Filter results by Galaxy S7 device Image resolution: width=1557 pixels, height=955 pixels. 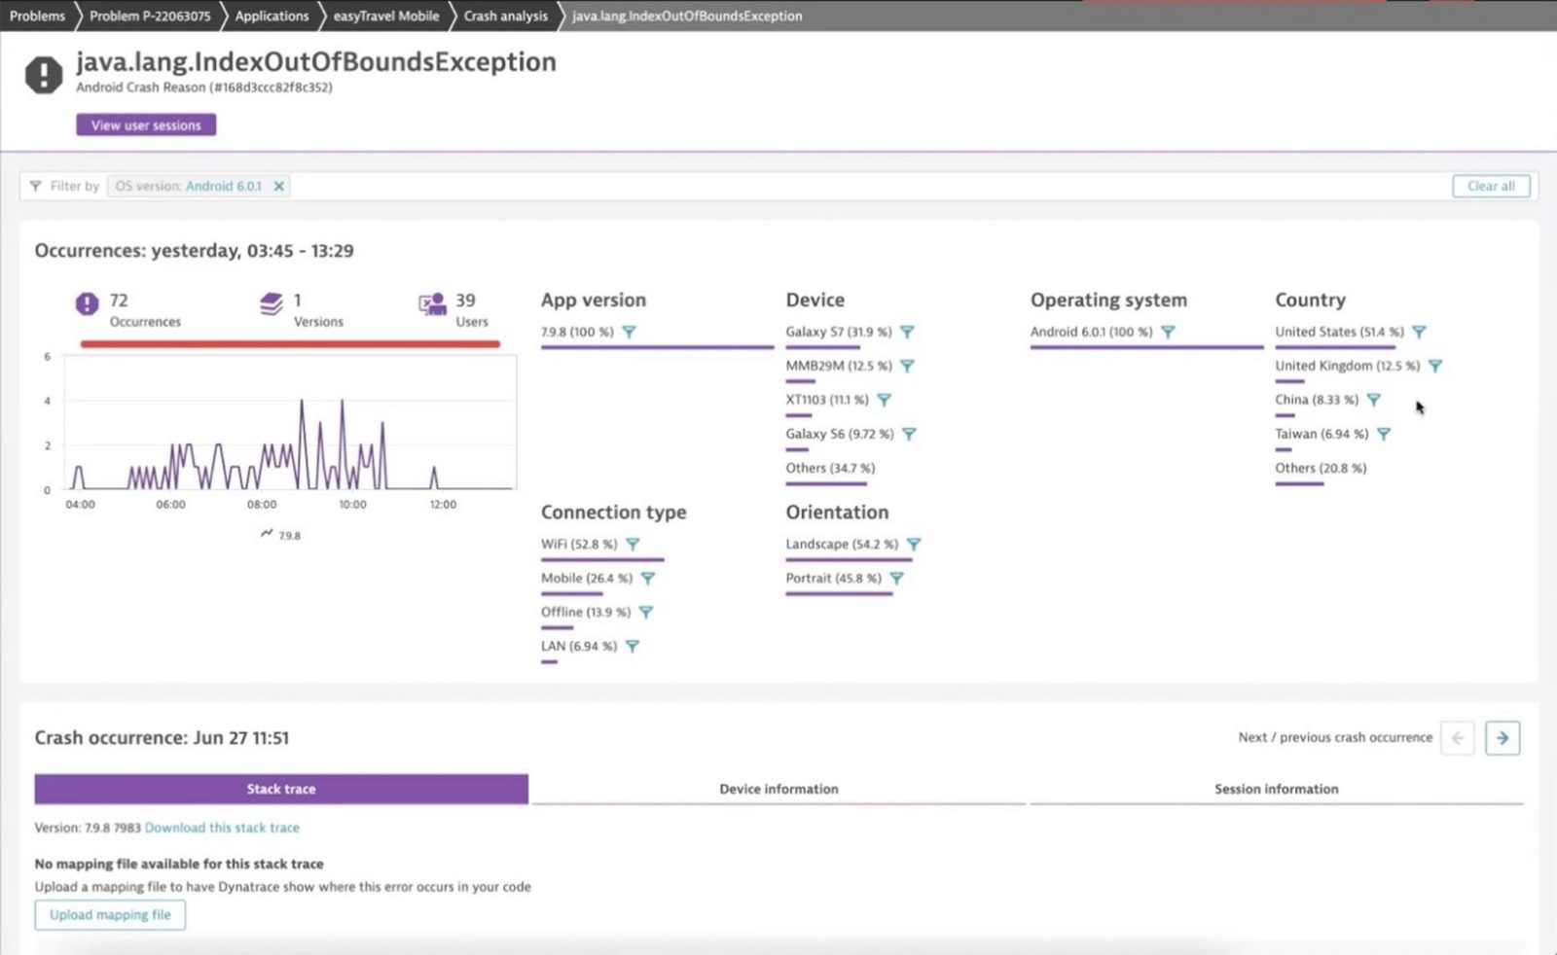(x=908, y=332)
